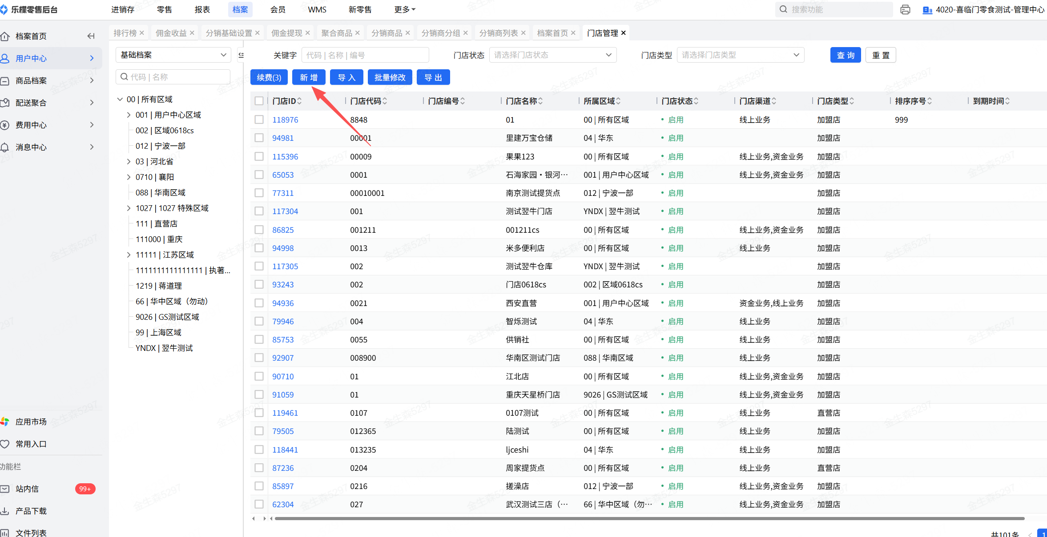Tick checkbox for store 94981 row
This screenshot has height=537, width=1047.
tap(259, 138)
